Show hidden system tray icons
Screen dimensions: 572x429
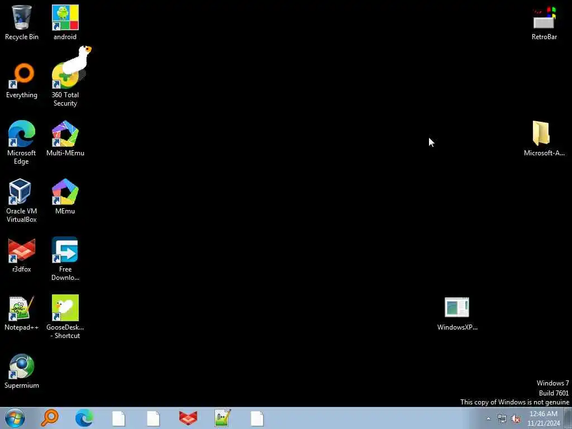488,418
